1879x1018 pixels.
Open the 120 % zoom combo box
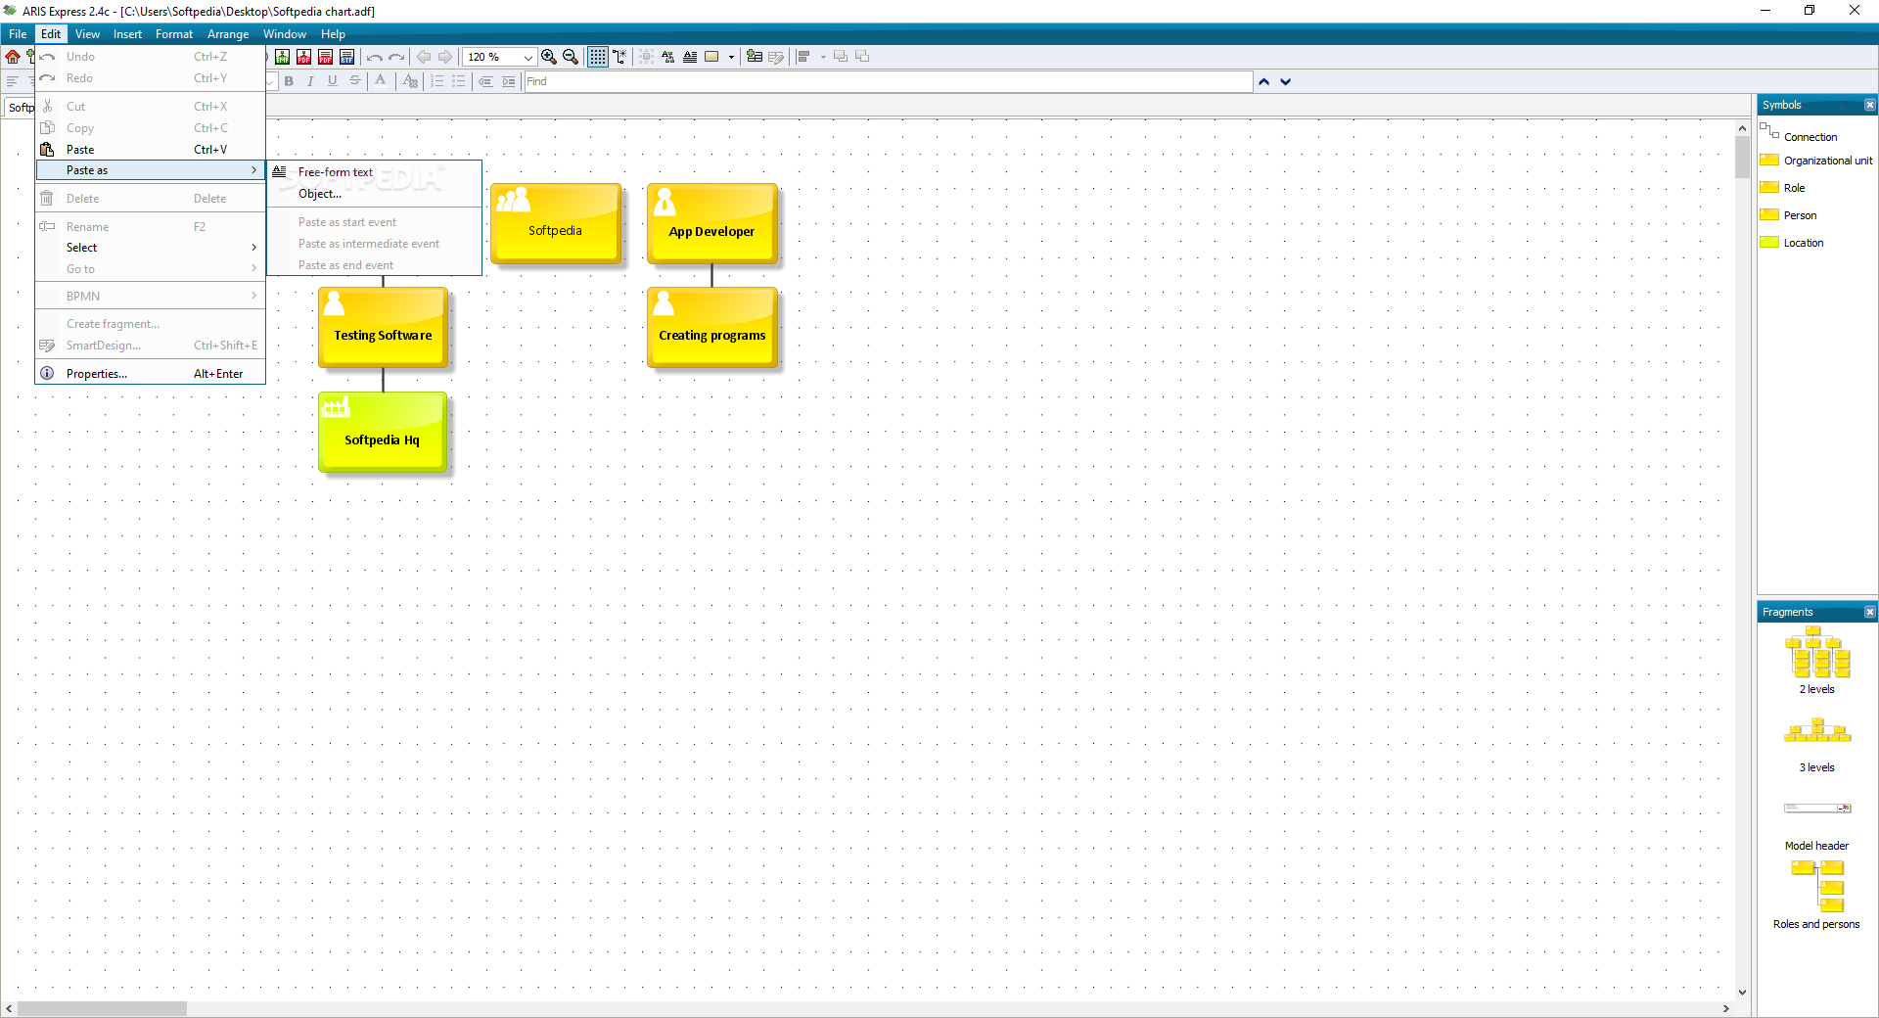tap(500, 57)
